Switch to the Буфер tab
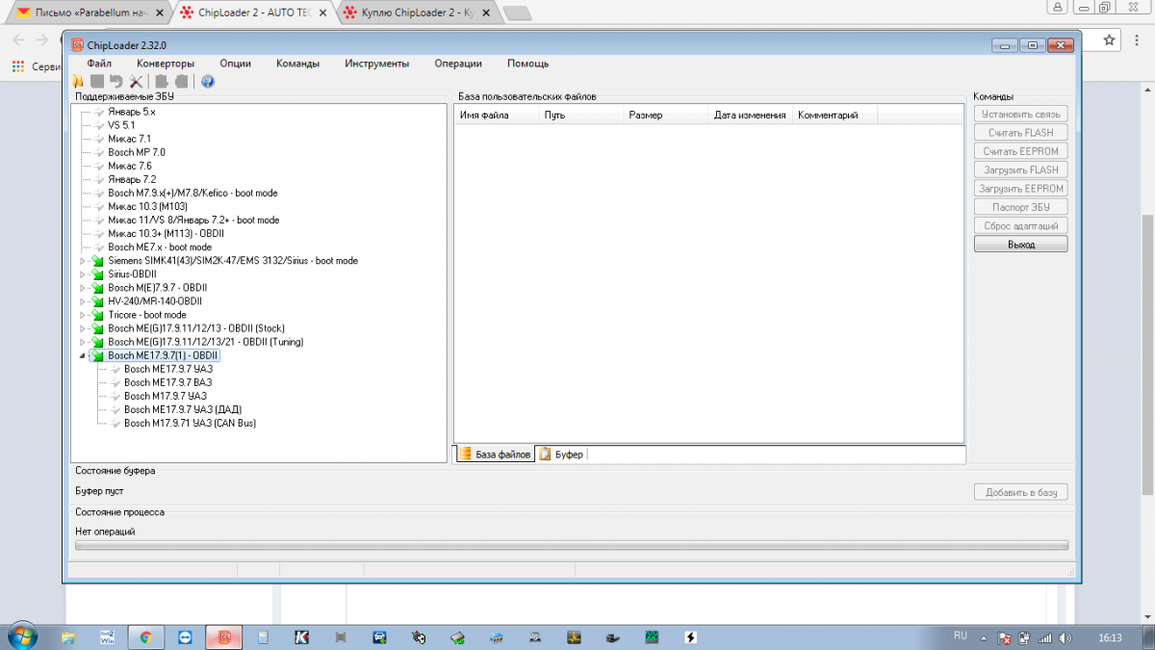 [x=561, y=454]
